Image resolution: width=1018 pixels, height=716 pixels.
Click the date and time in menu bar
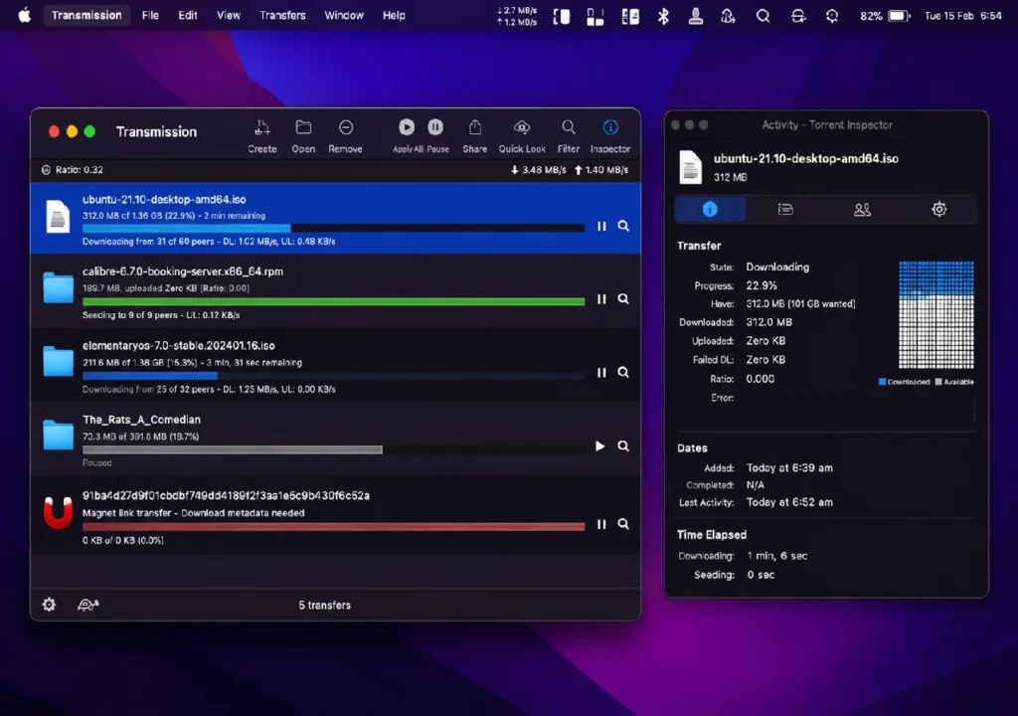tap(962, 16)
